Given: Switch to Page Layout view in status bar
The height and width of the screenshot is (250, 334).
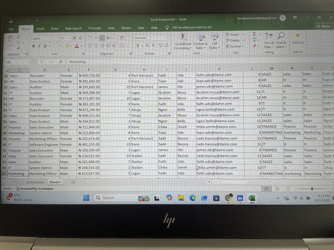Looking at the screenshot, I should 277,189.
